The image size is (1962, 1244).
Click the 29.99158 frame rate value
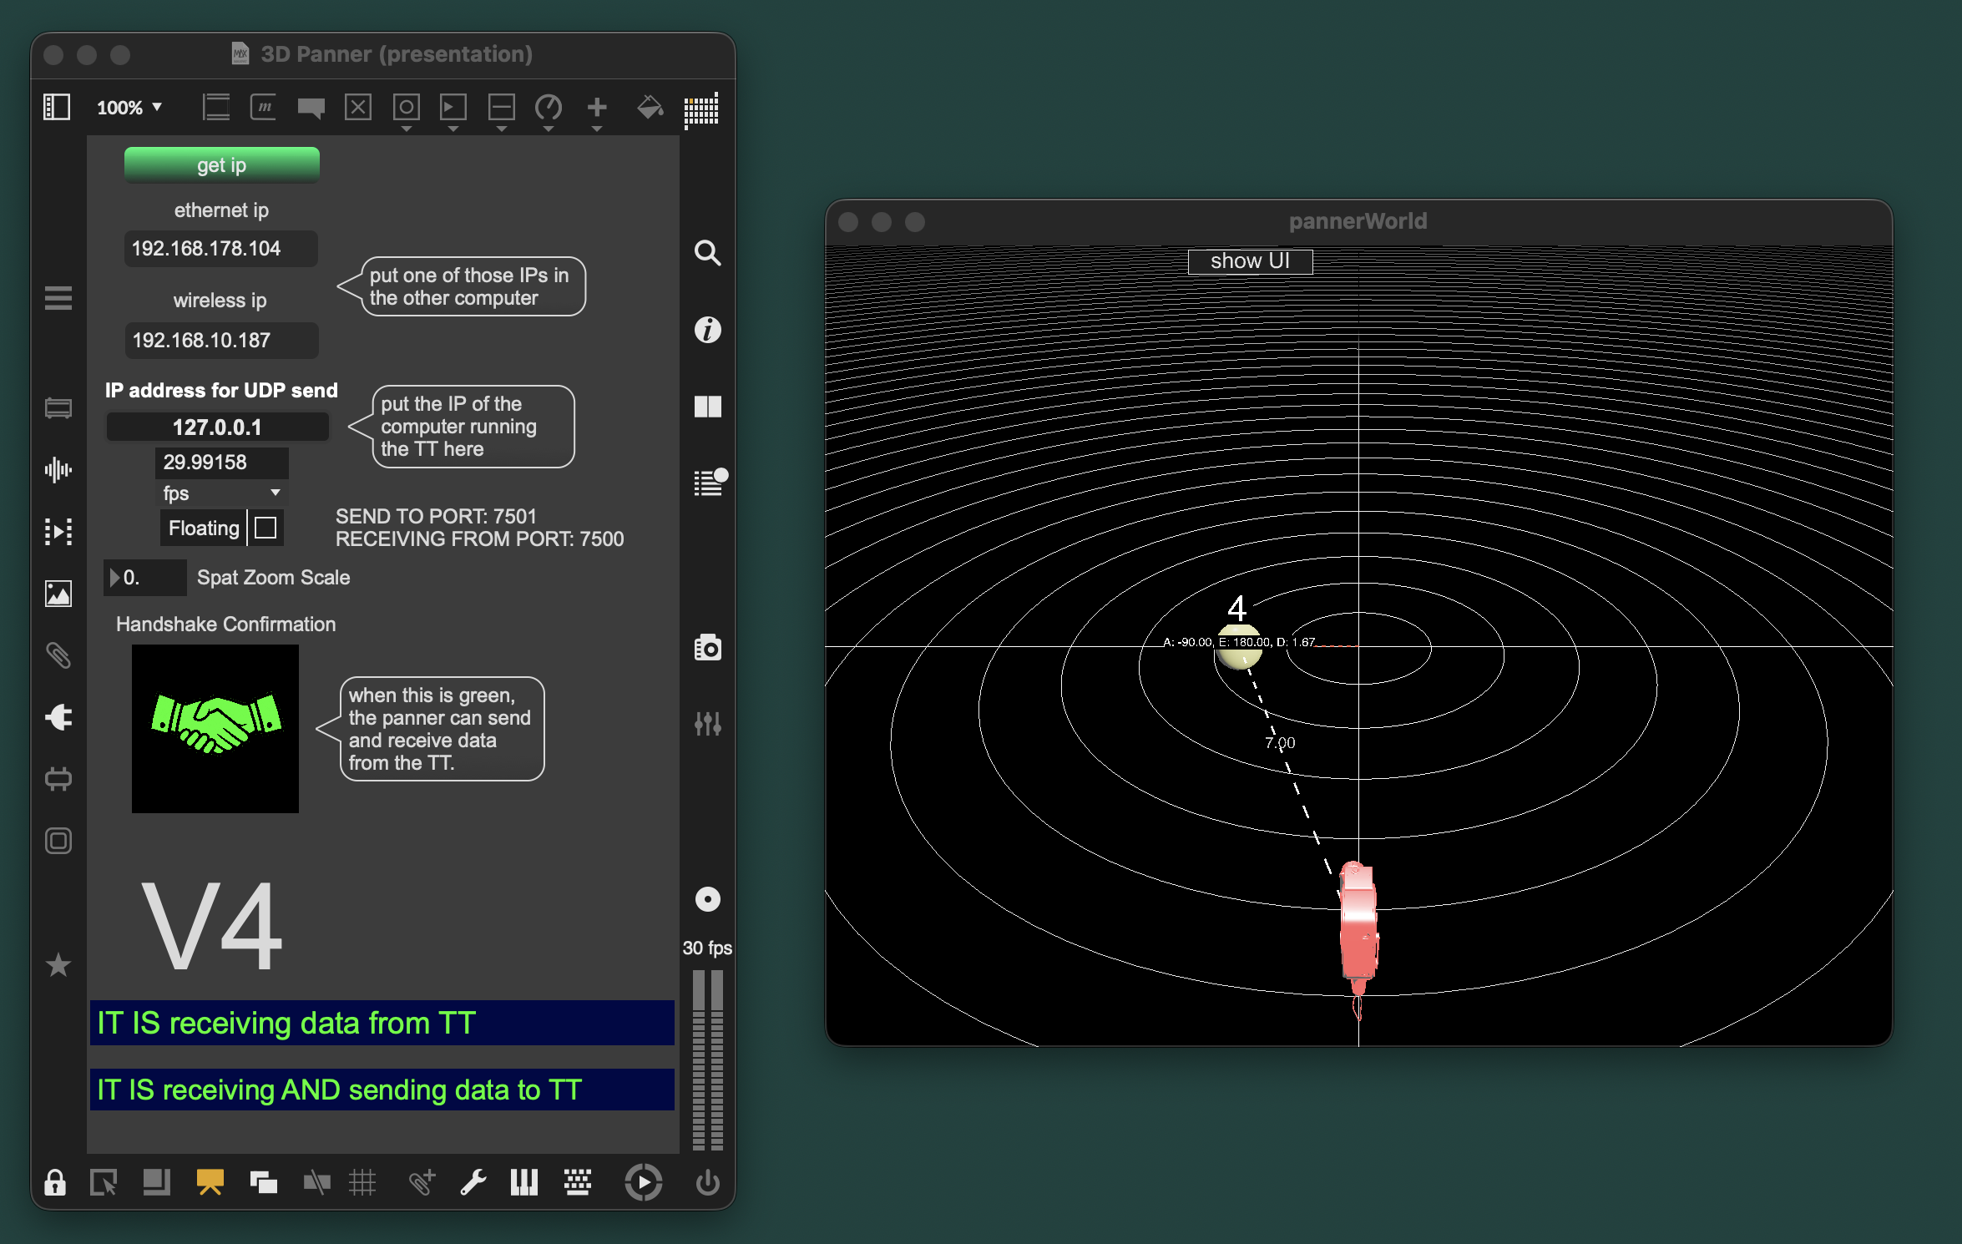[221, 463]
